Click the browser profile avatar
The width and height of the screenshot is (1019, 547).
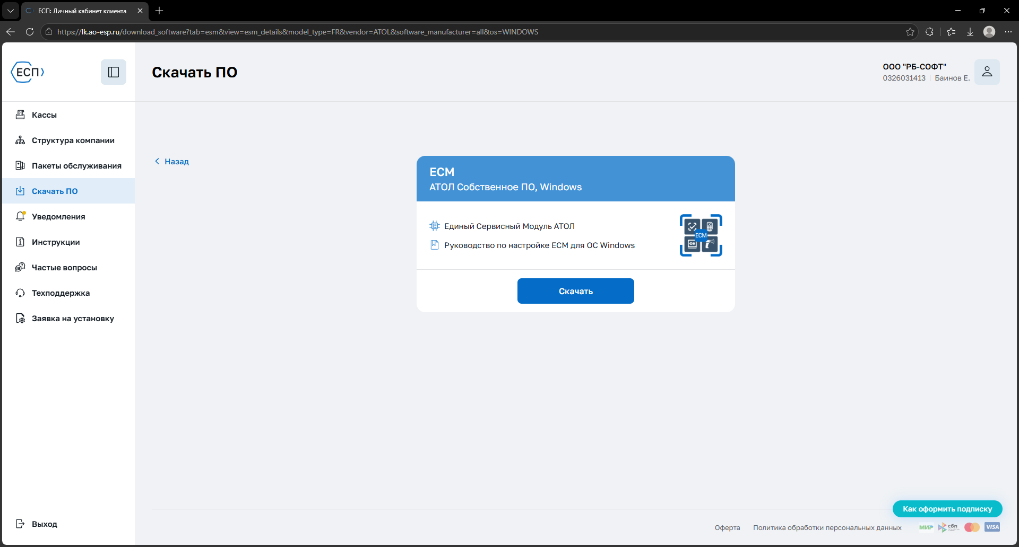pos(989,32)
